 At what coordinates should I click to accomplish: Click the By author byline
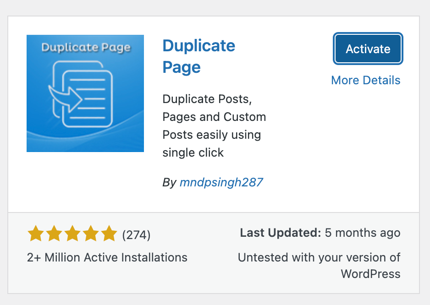click(x=170, y=182)
